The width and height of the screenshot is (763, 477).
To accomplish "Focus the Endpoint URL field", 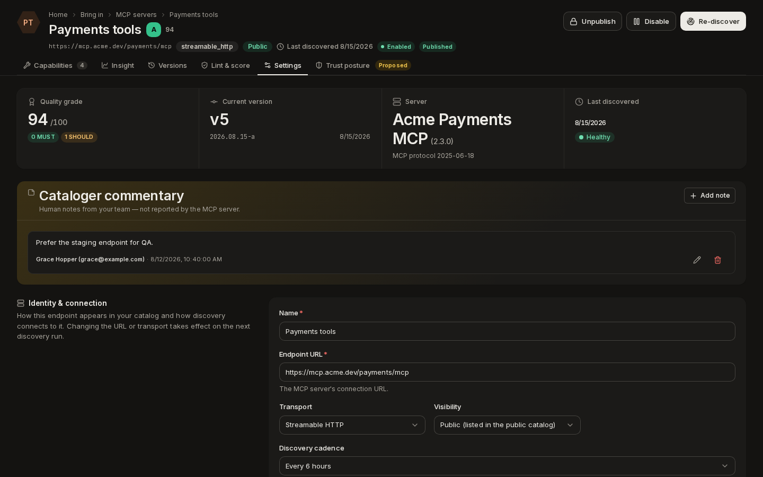I will tap(507, 372).
